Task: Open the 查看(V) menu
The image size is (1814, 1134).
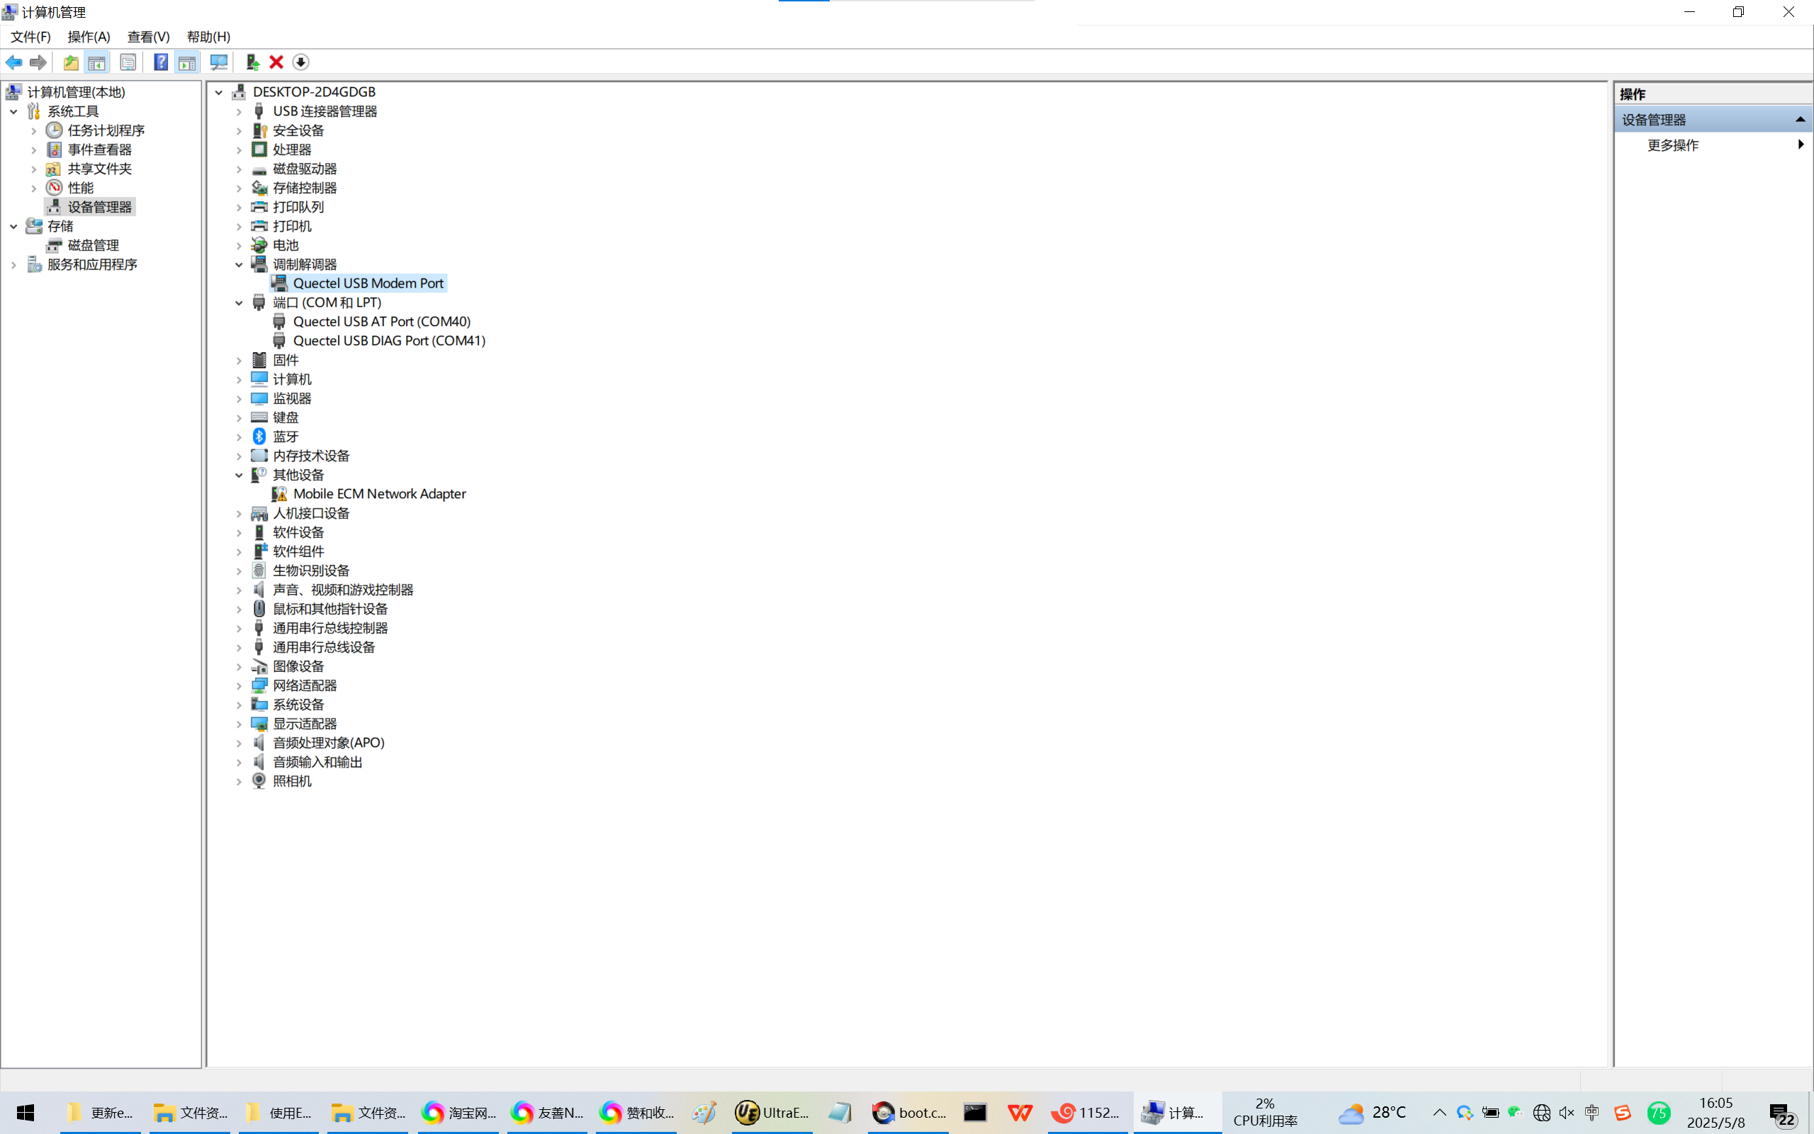Action: [148, 37]
